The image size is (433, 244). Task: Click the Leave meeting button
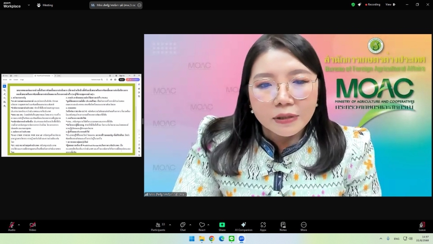coord(422,225)
